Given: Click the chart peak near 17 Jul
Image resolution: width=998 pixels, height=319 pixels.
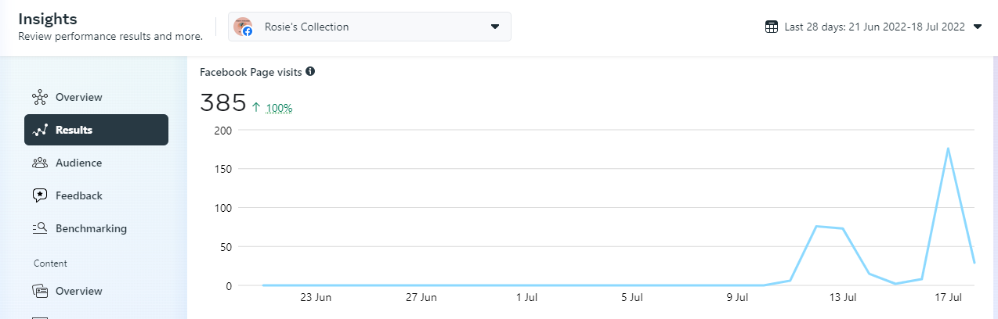Looking at the screenshot, I should pyautogui.click(x=948, y=149).
